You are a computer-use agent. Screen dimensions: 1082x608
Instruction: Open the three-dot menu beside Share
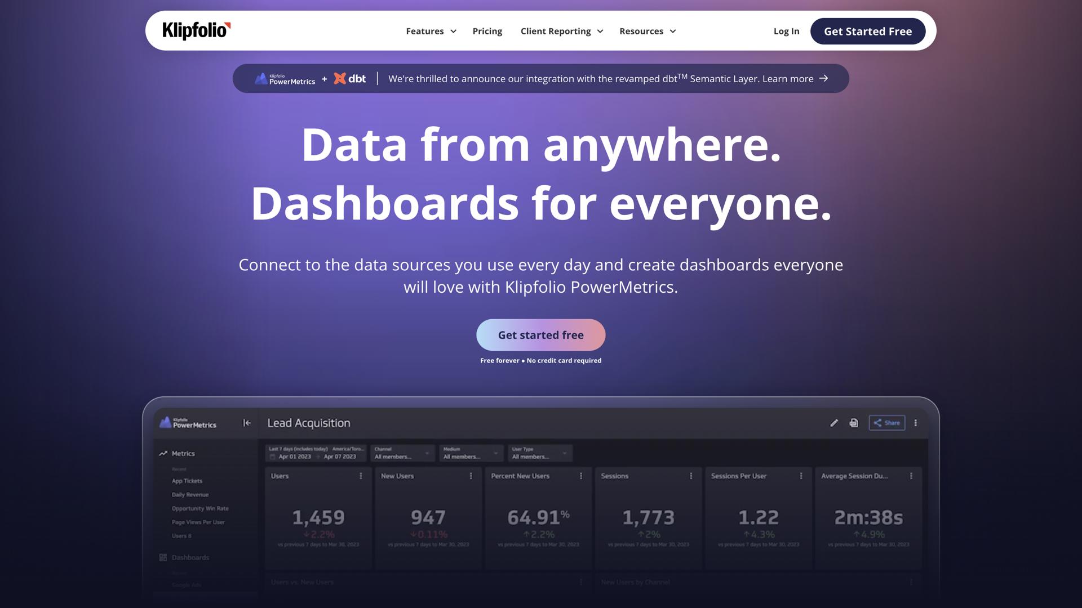(915, 422)
